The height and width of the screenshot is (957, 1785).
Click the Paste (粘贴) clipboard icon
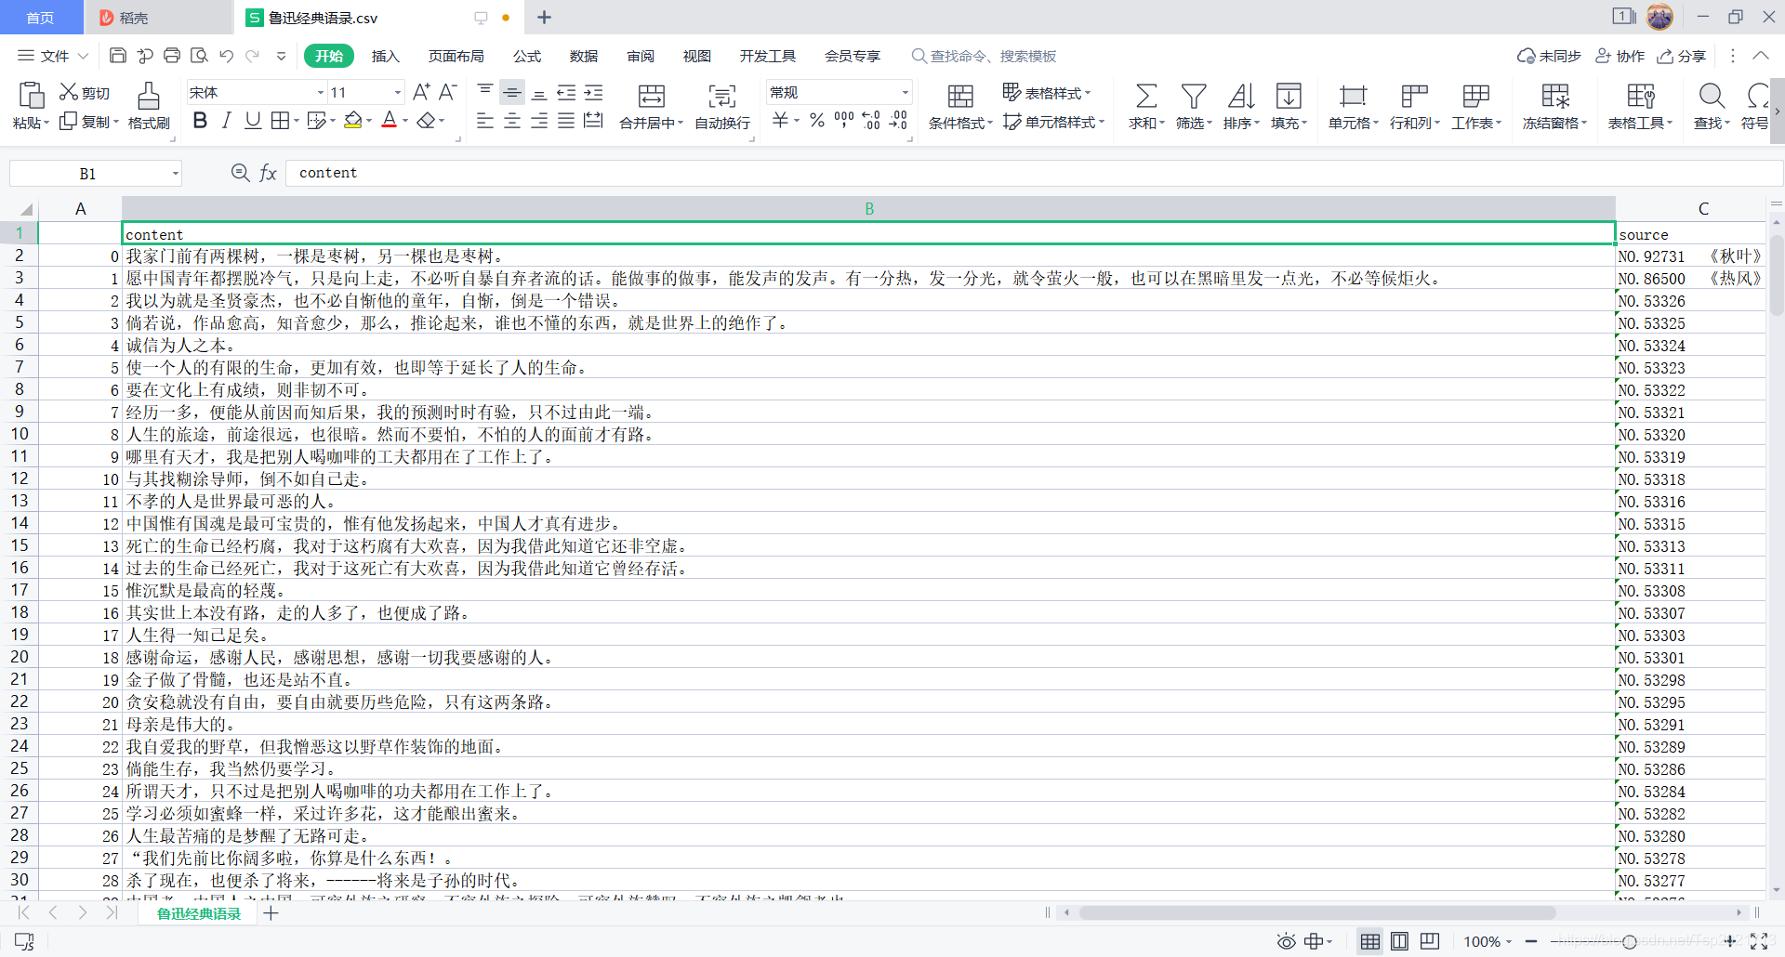click(x=31, y=95)
